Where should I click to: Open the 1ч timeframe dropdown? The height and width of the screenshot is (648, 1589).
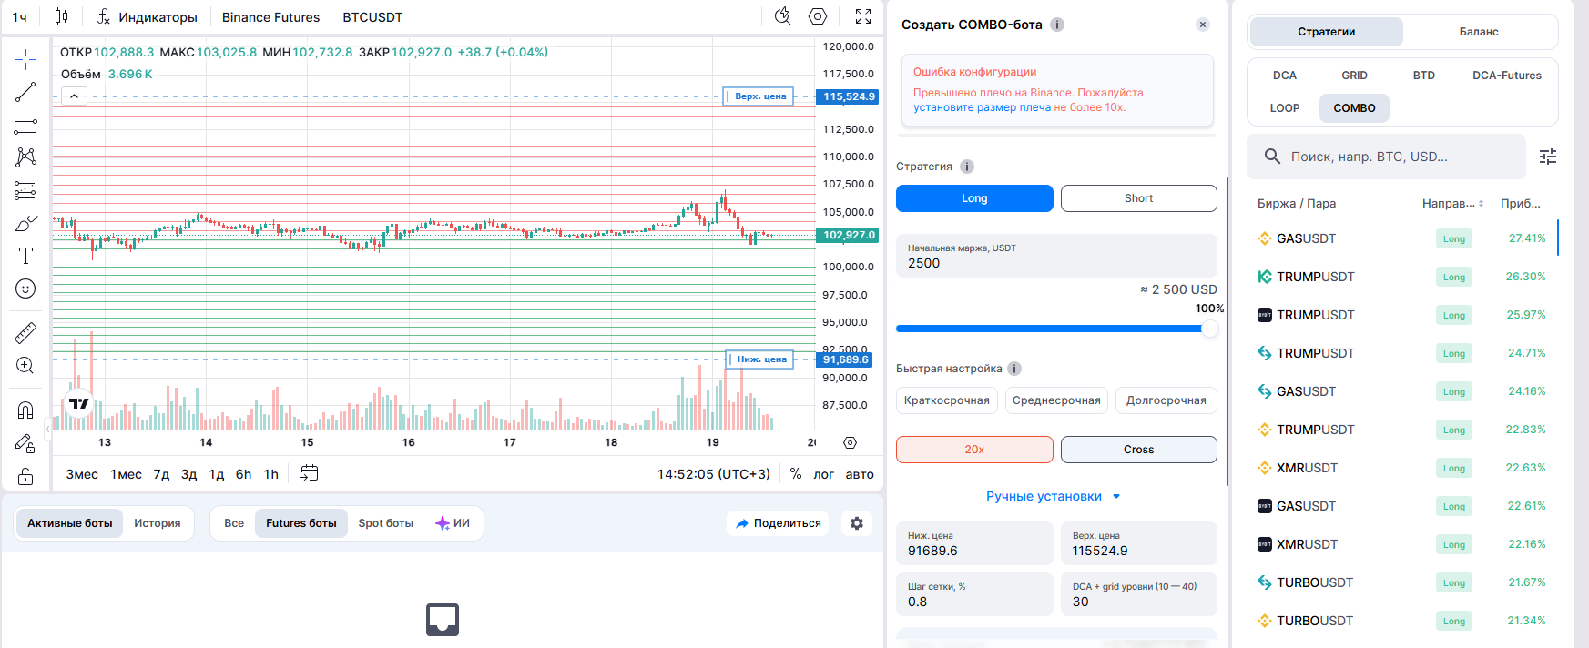click(x=19, y=17)
